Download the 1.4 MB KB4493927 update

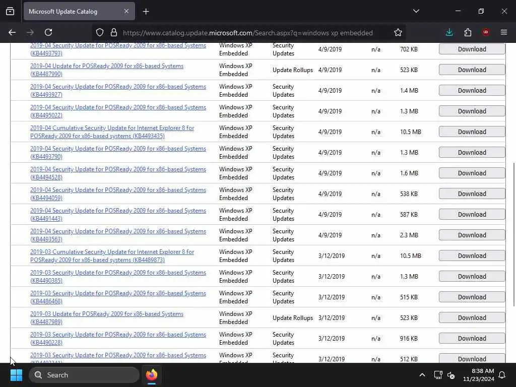tap(472, 91)
